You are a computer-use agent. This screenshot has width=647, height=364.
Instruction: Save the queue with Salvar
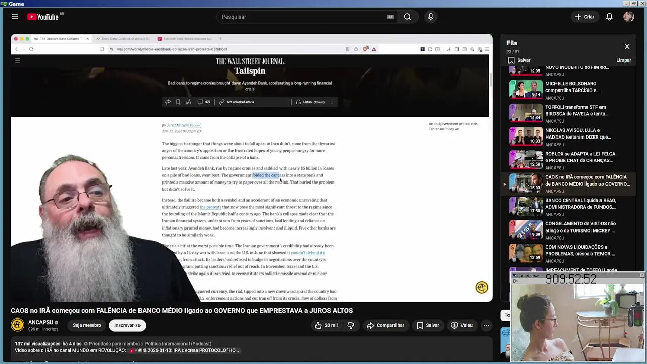coord(519,60)
